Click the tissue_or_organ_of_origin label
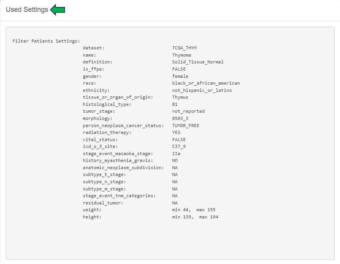The image size is (340, 264). (x=117, y=97)
